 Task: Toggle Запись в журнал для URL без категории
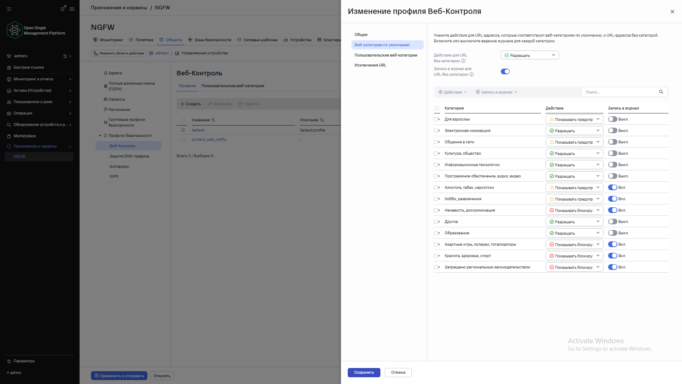(505, 71)
